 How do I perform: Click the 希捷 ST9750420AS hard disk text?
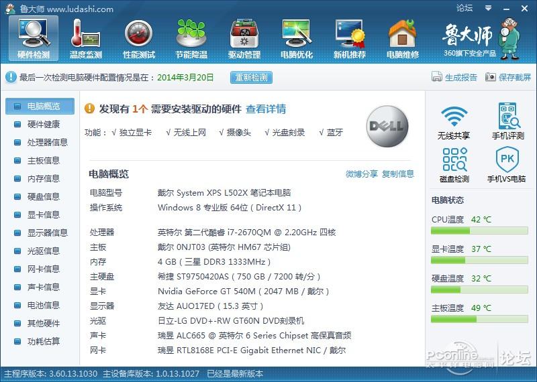239,277
